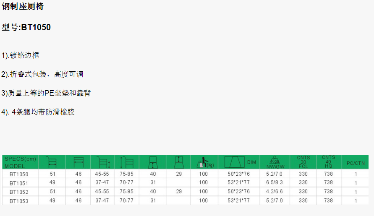Image resolution: width=374 pixels, height=216 pixels.
Task: Select the BT1053 model row label
Action: [19, 201]
